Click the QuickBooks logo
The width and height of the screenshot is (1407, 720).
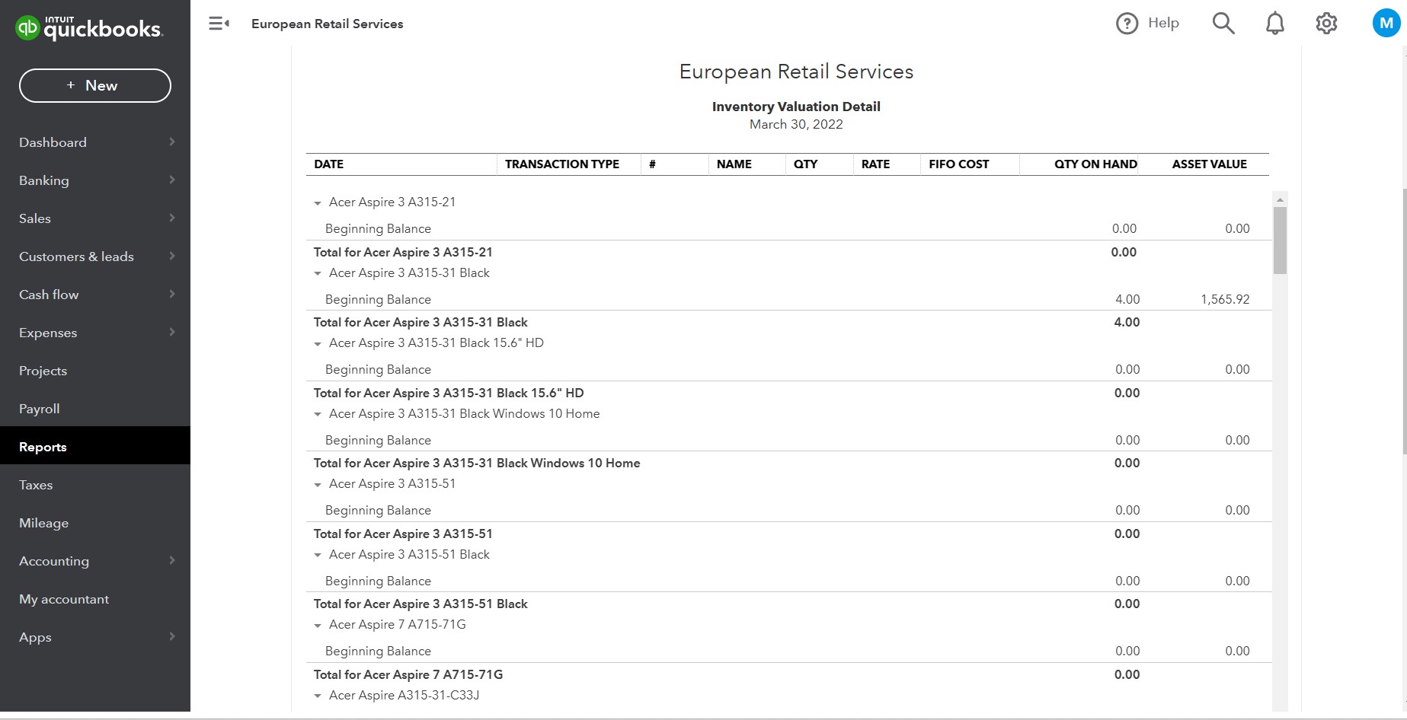coord(88,28)
